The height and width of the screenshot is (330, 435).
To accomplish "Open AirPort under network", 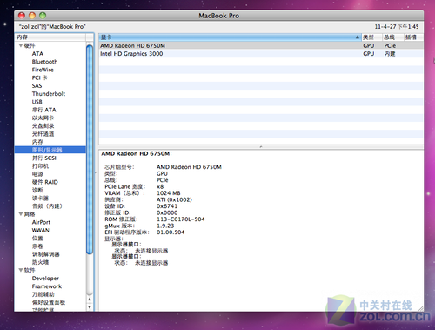I will click(x=41, y=222).
